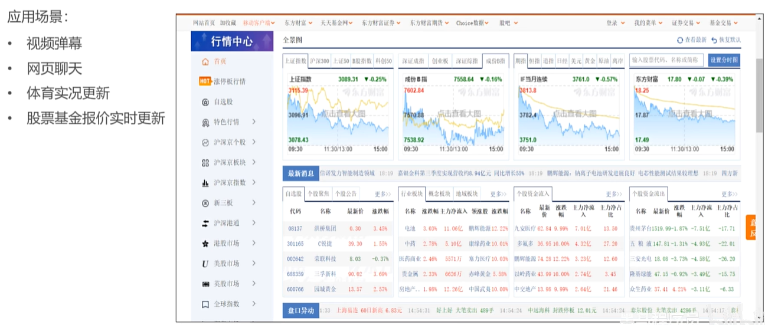
Task: Click the orange HOT badge for 涨停板行情
Action: pyautogui.click(x=205, y=81)
